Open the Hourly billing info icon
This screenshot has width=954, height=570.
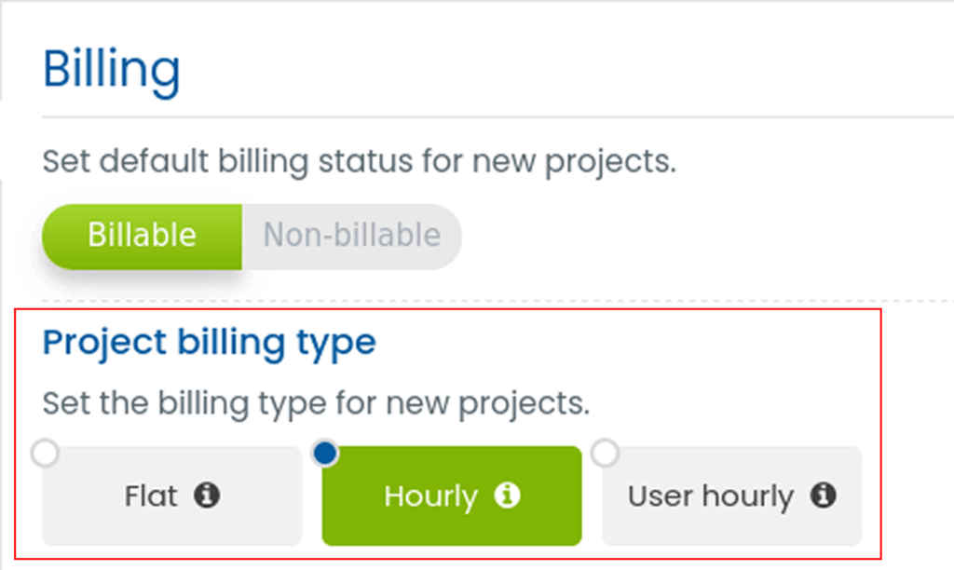507,495
